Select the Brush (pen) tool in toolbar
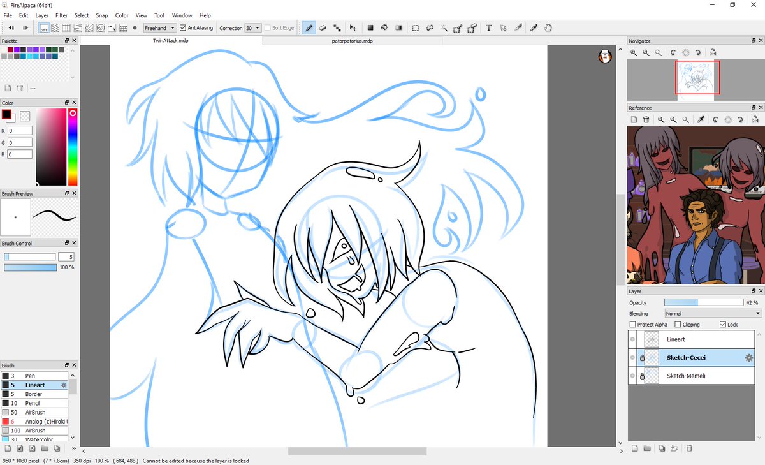This screenshot has height=465, width=765. click(x=309, y=28)
